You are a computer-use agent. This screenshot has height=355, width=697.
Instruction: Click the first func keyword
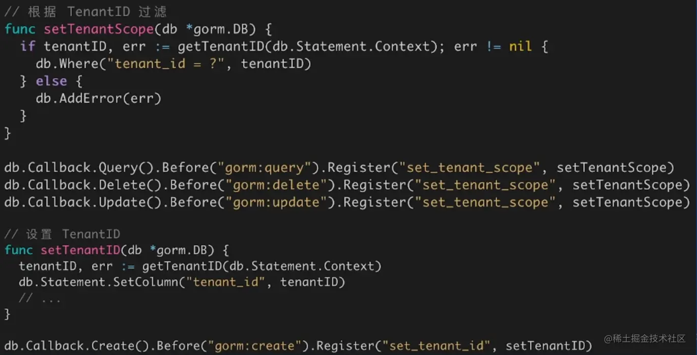point(20,29)
